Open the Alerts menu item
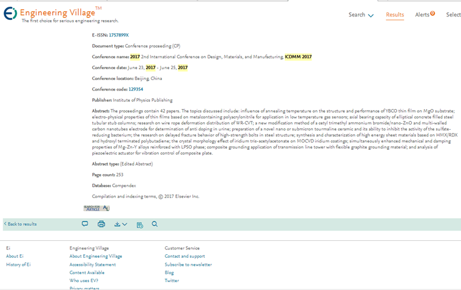Screen dimensions: 461x290 (422, 15)
